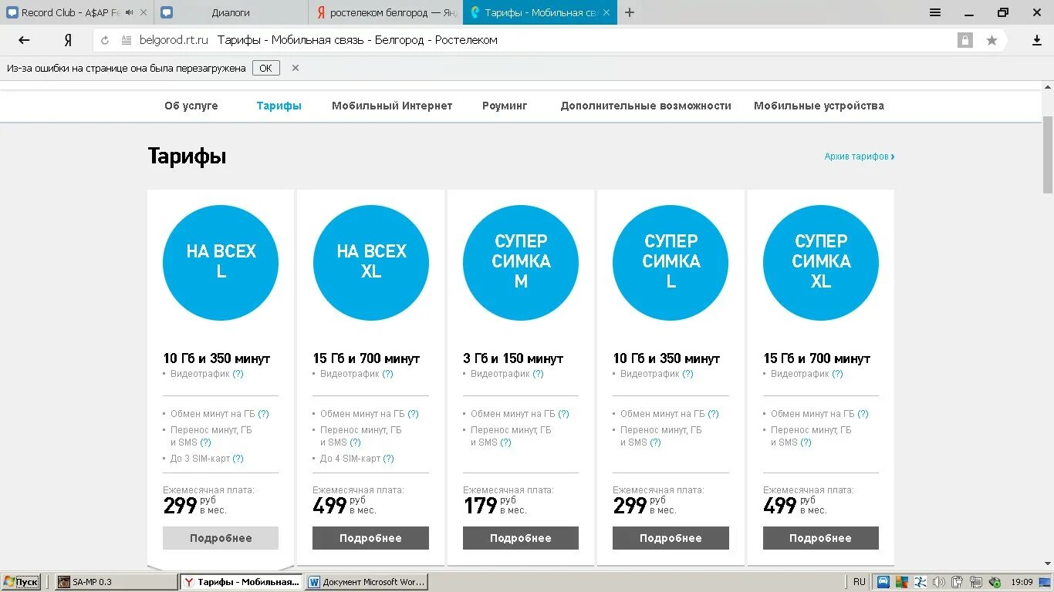Show Видеотрафик help for На всех L
Screen dimensions: 1054x592
(x=238, y=374)
